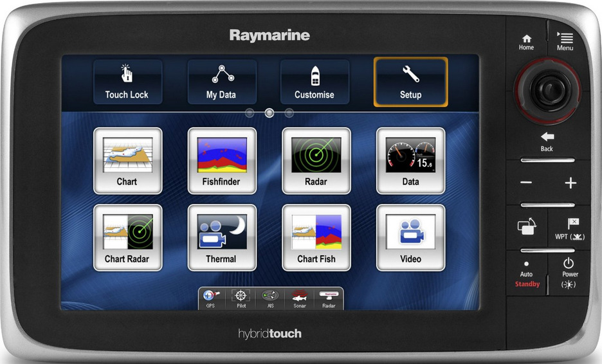Select the third page indicator dot
This screenshot has height=364, width=602.
289,113
